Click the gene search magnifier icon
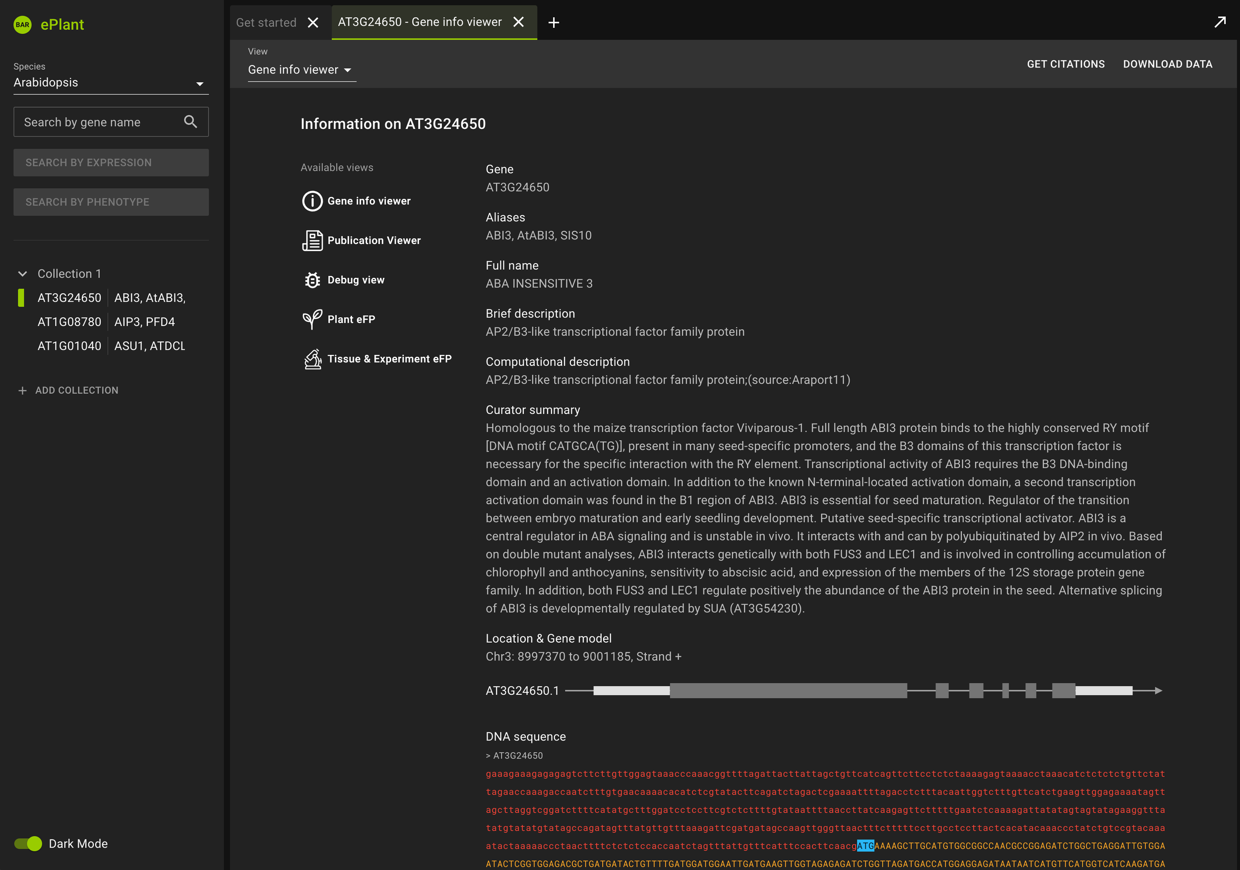 pos(190,122)
